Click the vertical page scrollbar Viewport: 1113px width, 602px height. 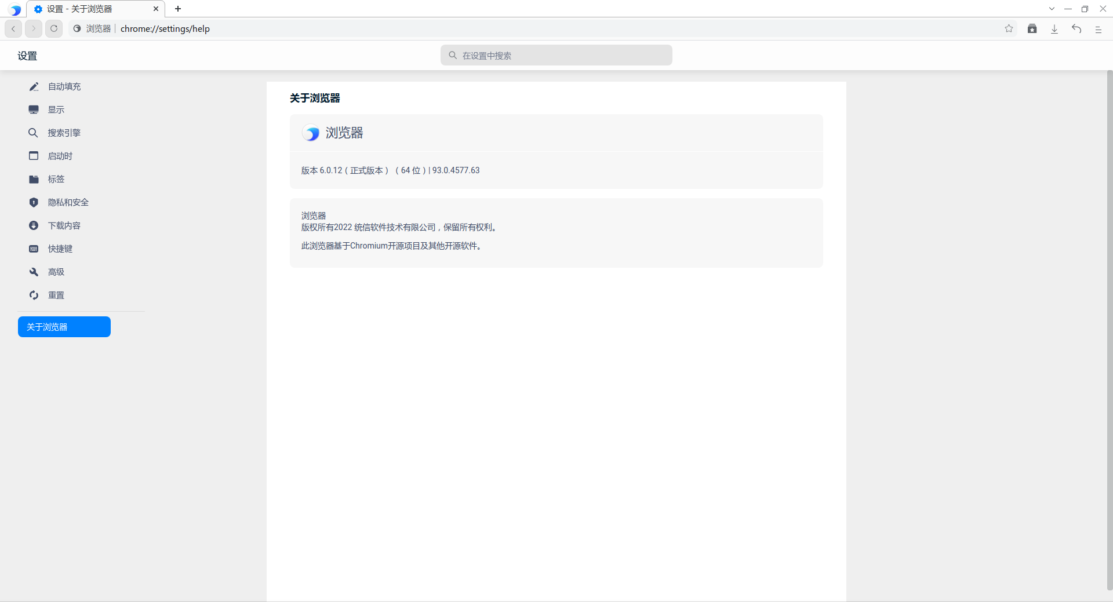pyautogui.click(x=1110, y=330)
